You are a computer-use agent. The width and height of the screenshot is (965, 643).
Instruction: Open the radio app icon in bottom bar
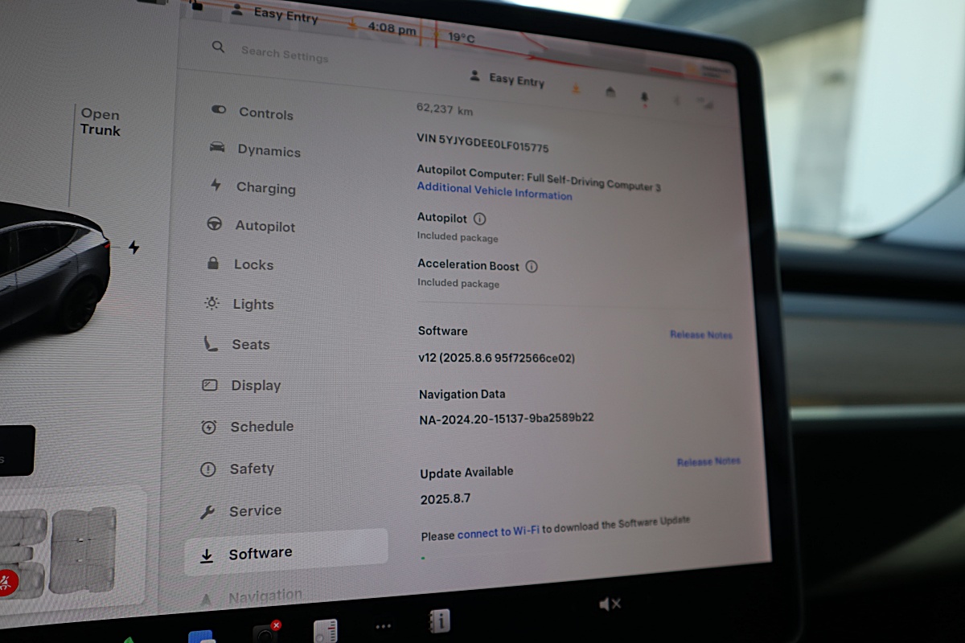(325, 630)
